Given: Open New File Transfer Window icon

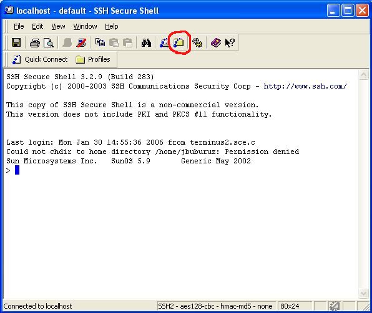Looking at the screenshot, I should point(179,42).
